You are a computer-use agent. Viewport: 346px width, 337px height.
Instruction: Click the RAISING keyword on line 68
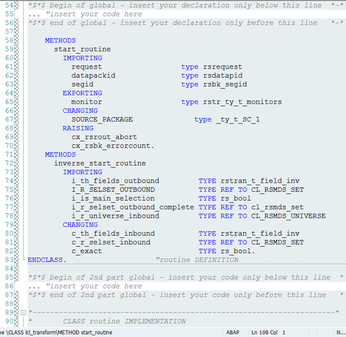pyautogui.click(x=78, y=128)
